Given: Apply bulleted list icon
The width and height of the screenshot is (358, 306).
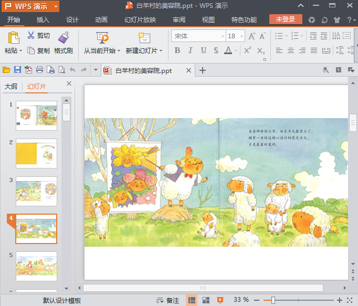Looking at the screenshot, I should click(x=279, y=36).
